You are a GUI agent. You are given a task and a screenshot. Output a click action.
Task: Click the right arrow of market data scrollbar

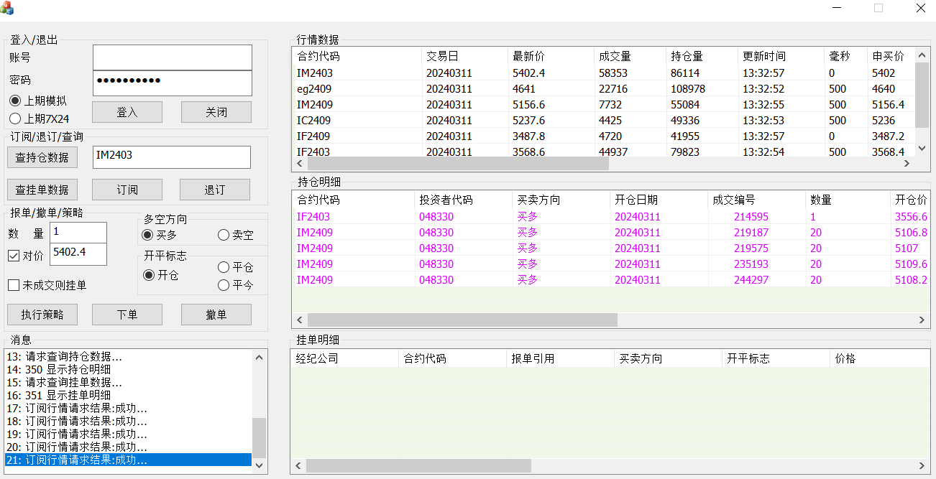[x=907, y=163]
